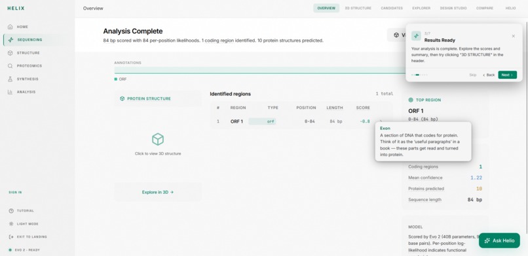
Task: Click Skip in the tour popup
Action: click(x=473, y=75)
